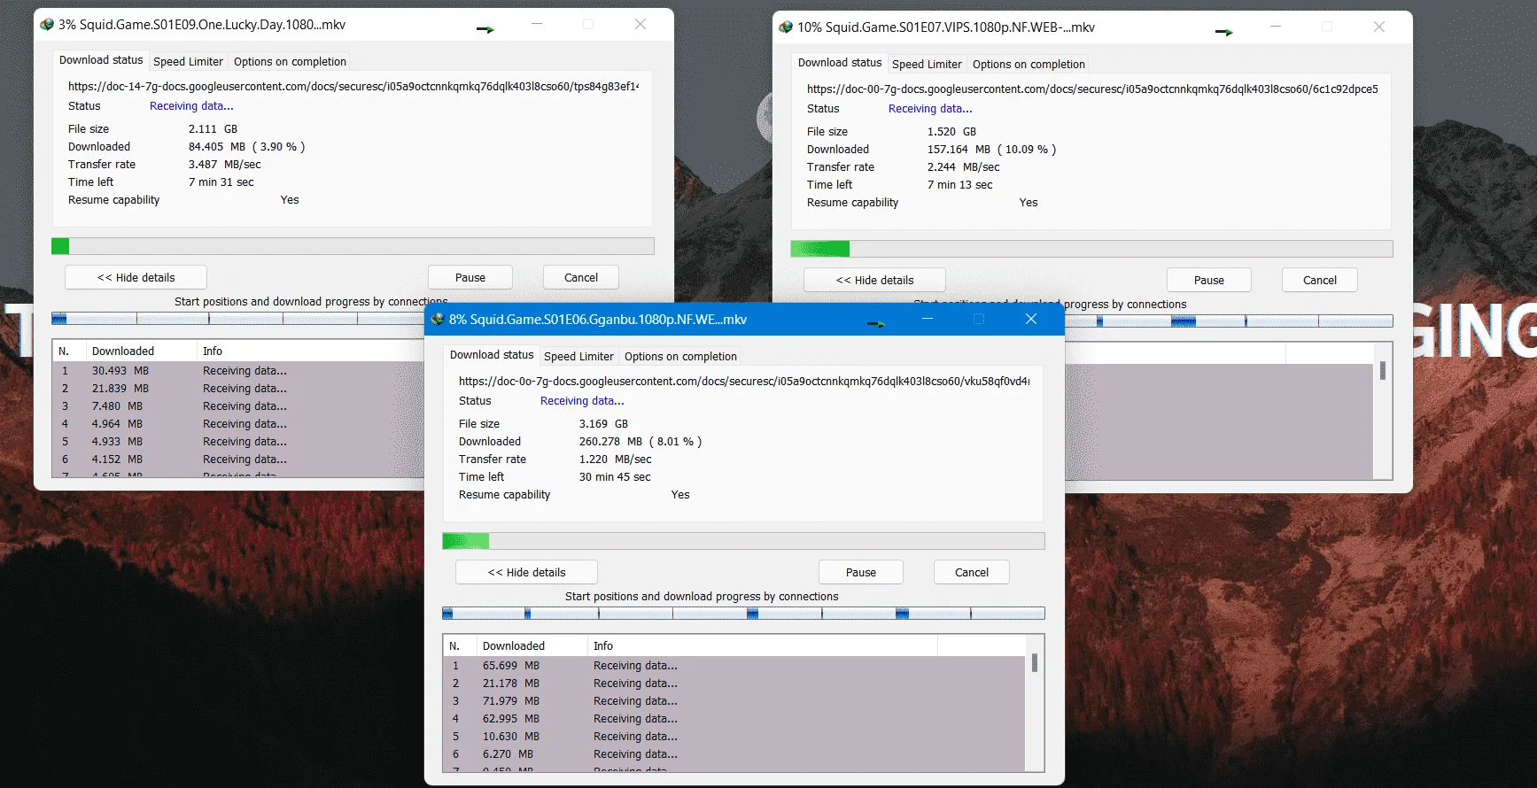The image size is (1537, 788).
Task: Click IDM icon in S01E09 window title
Action: click(x=47, y=25)
